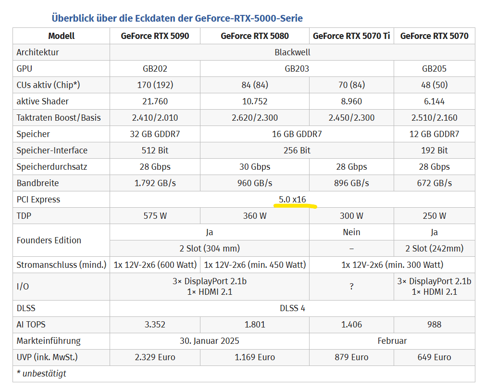Image resolution: width=497 pixels, height=390 pixels.
Task: Click the '2 Slot (304 mm)' cell
Action: pyautogui.click(x=210, y=248)
